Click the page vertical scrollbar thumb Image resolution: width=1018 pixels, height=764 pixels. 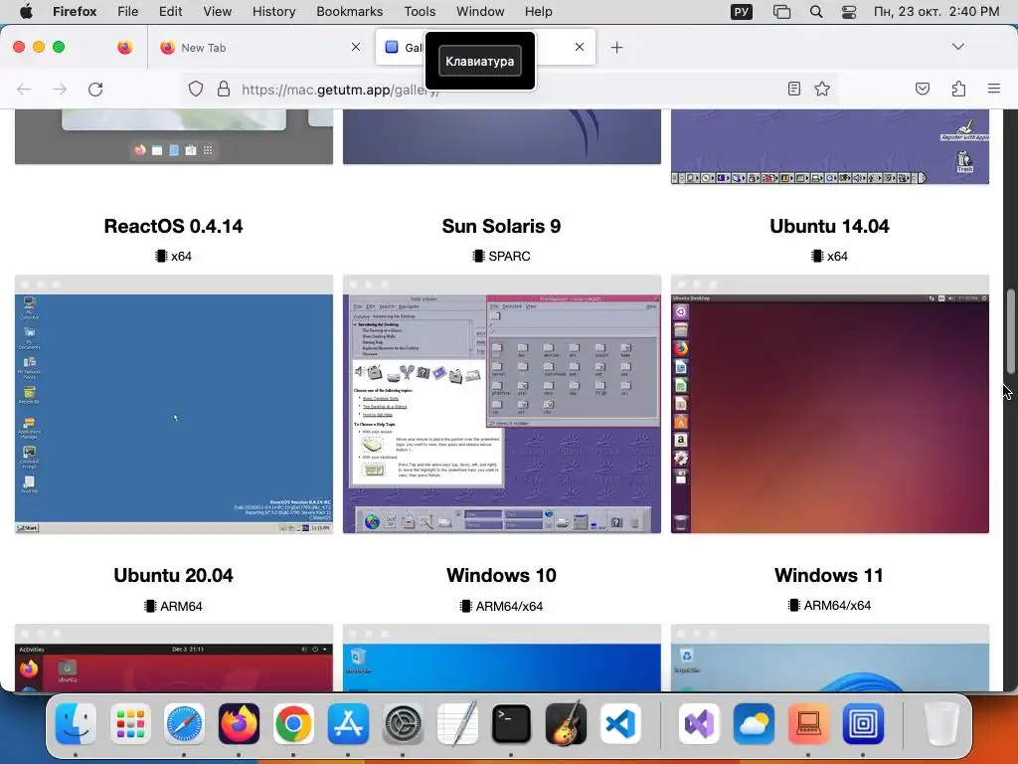(x=1010, y=331)
